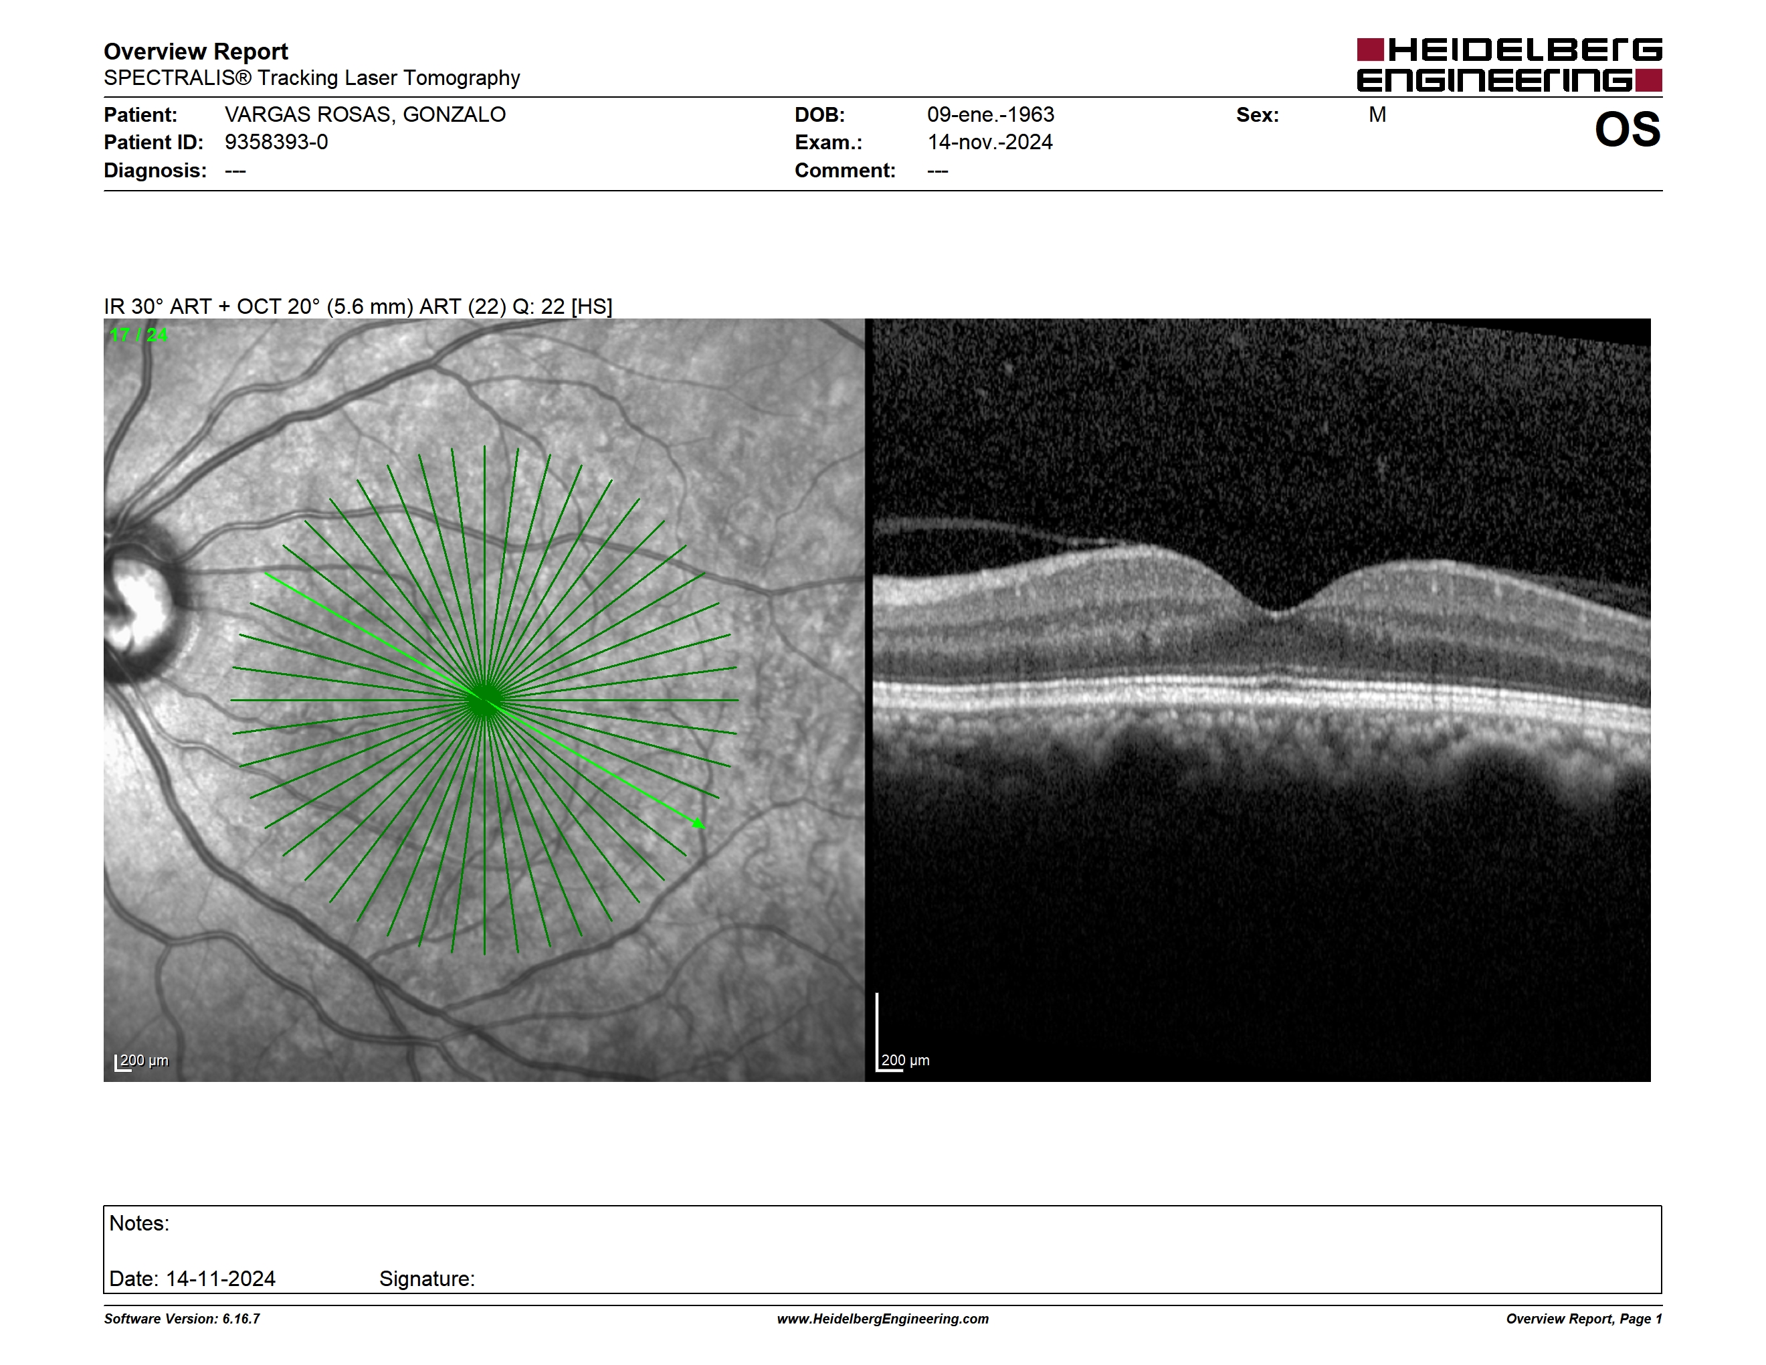Image resolution: width=1766 pixels, height=1365 pixels.
Task: Click 'Overview Report, Page 1' footer text
Action: [1584, 1319]
